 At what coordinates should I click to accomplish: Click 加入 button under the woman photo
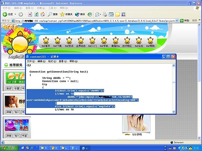point(17,112)
